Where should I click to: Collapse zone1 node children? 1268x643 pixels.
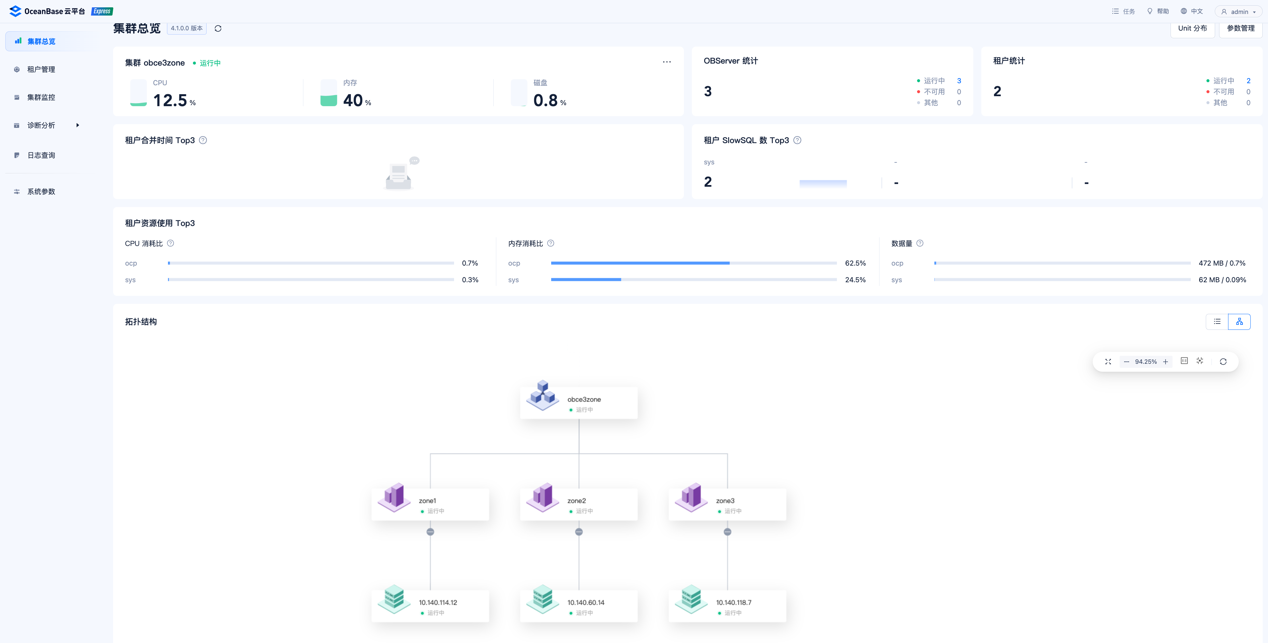coord(430,532)
